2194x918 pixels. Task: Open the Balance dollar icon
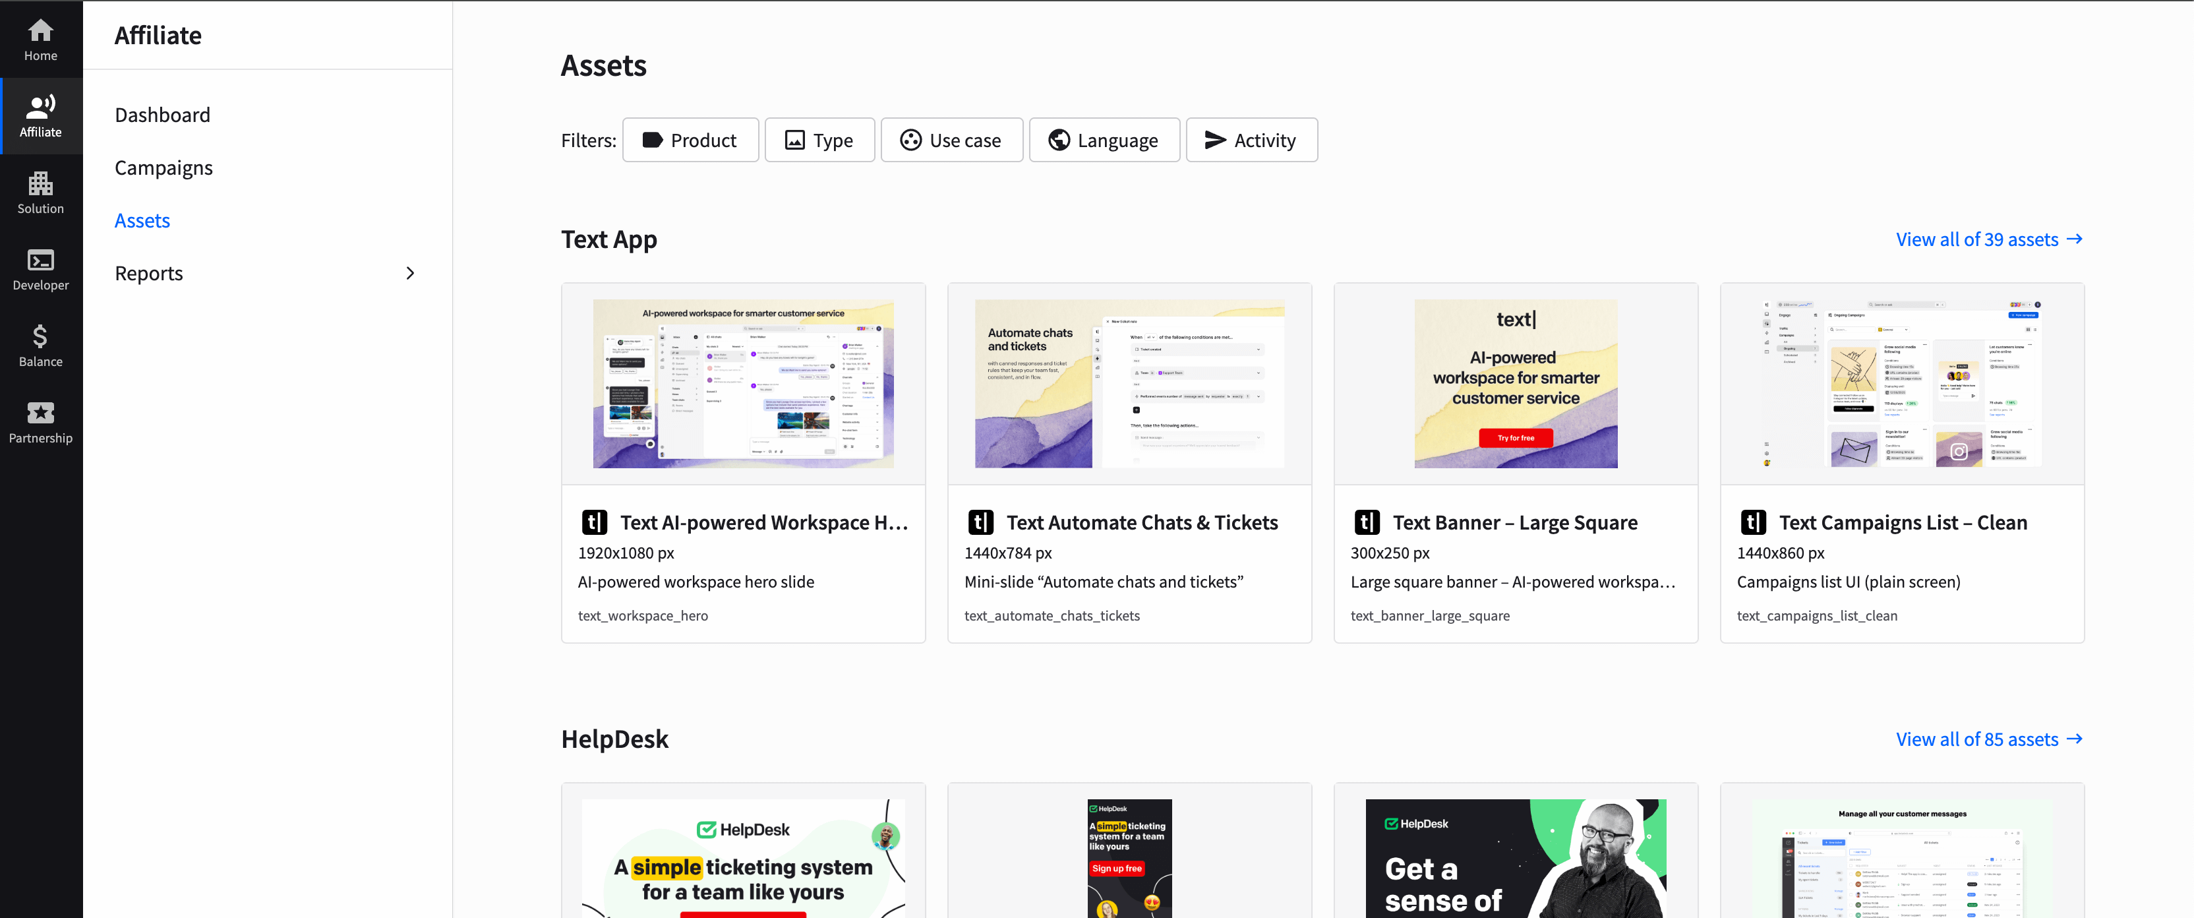pos(40,337)
